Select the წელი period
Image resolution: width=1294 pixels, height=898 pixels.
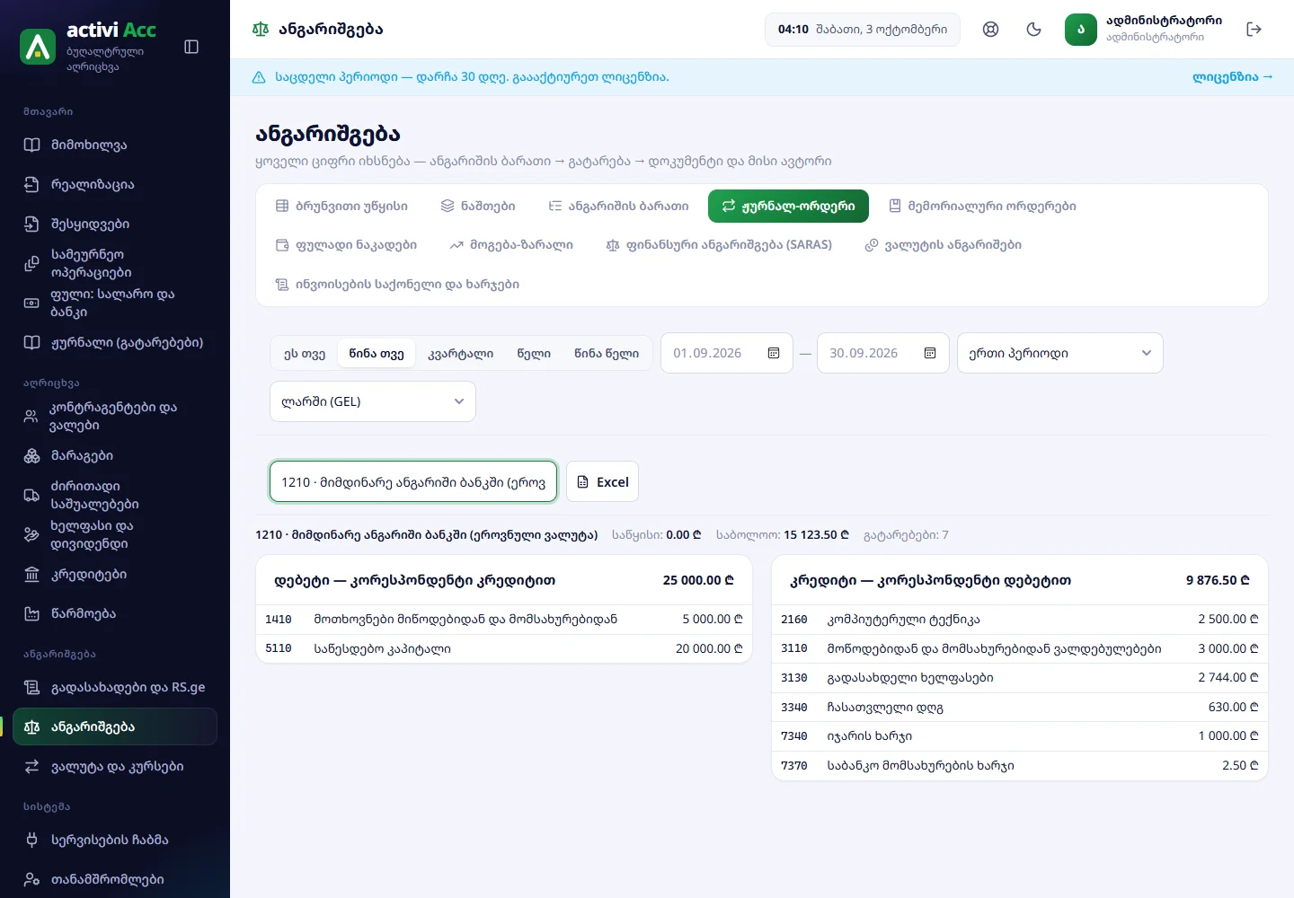click(x=534, y=353)
